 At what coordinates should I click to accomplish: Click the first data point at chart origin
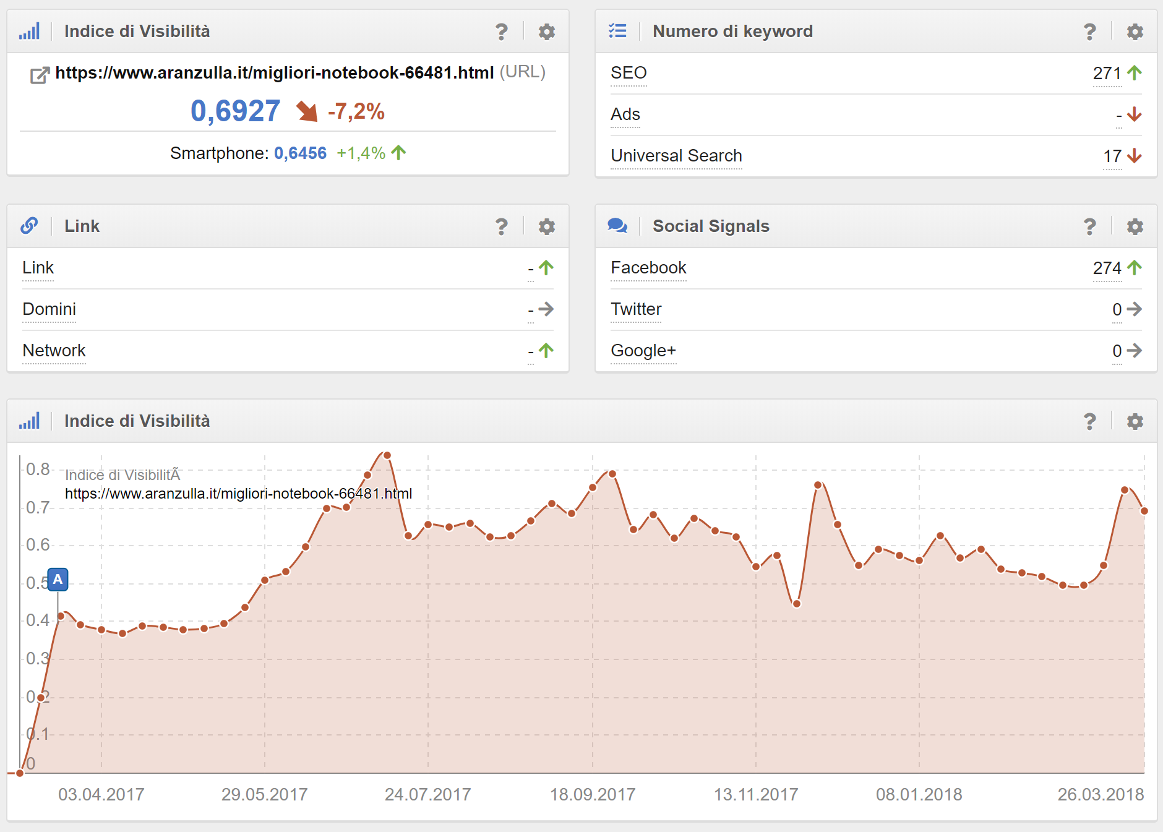point(20,773)
